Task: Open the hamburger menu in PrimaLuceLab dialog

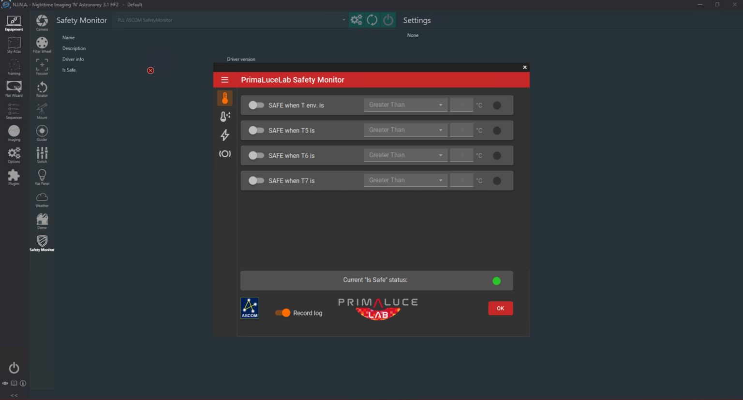Action: 225,80
